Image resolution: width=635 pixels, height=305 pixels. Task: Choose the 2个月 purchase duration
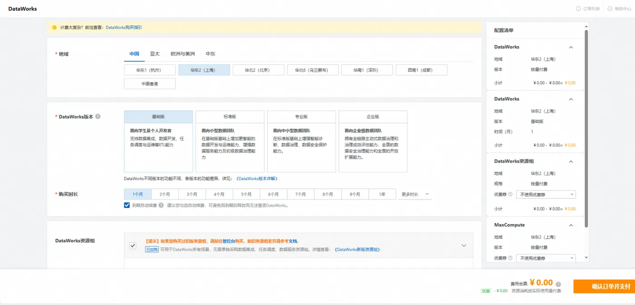165,194
